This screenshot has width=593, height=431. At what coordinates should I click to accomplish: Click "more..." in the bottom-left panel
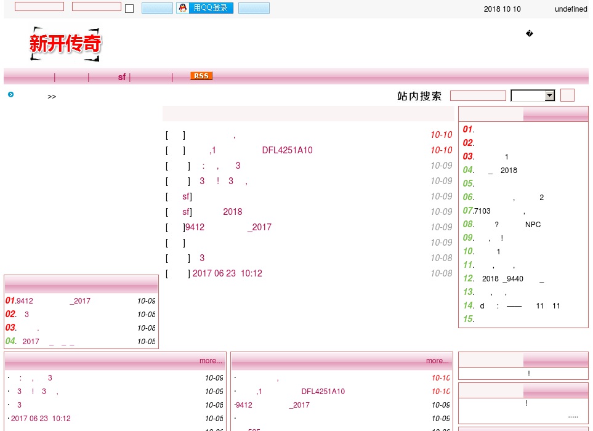pos(211,361)
